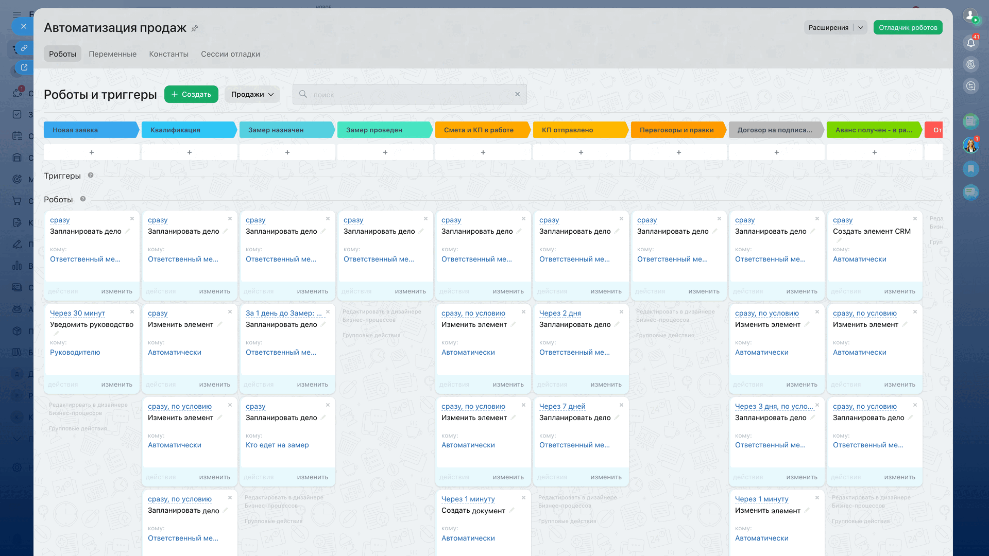Open the 'За 1 день до Замер' delay link
989x556 pixels.
click(x=284, y=313)
